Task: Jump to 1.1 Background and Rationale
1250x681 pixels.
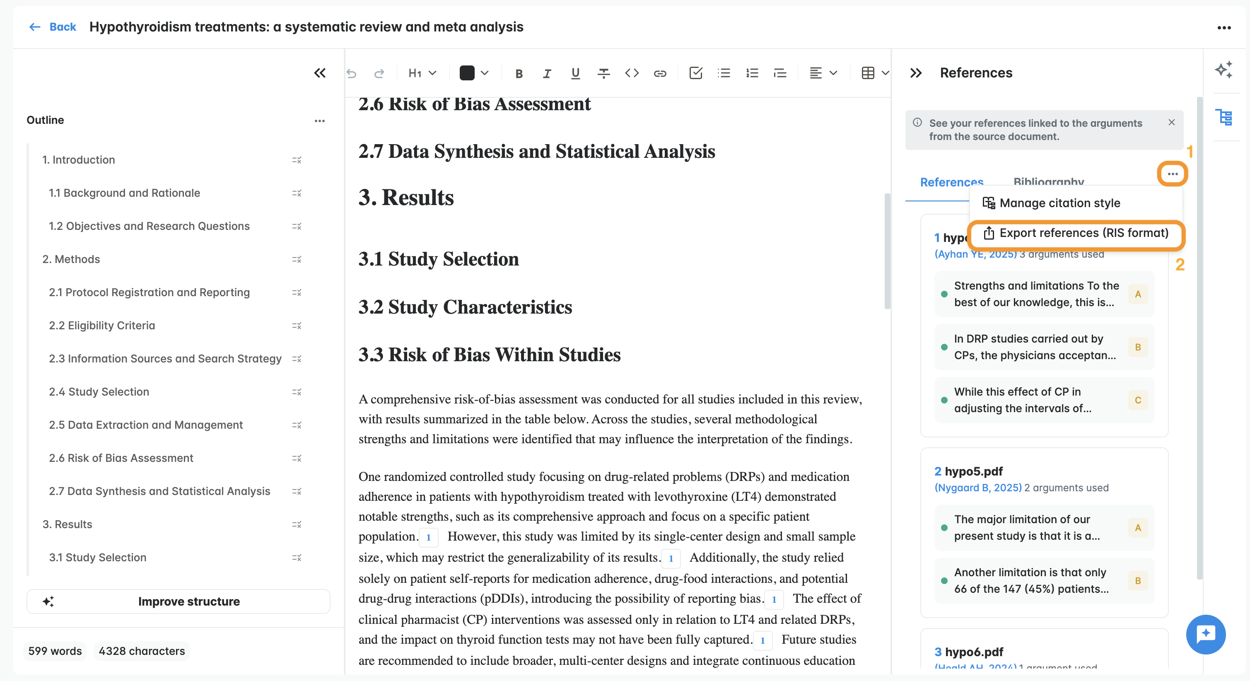Action: 124,193
